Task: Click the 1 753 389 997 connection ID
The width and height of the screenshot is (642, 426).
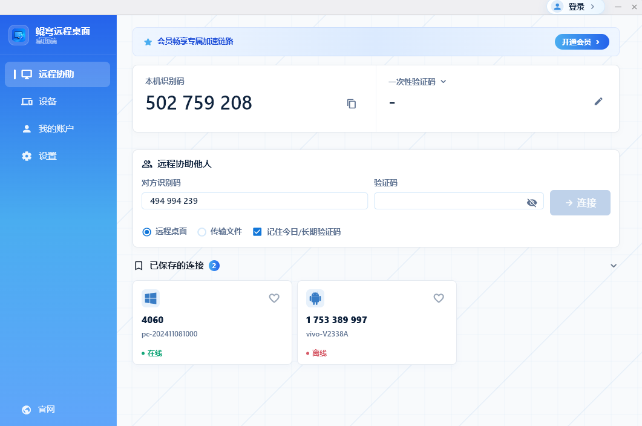Action: tap(336, 320)
